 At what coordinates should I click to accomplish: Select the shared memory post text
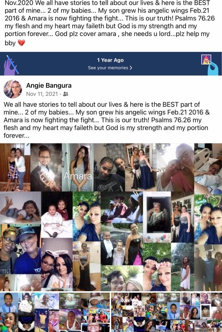[106, 120]
